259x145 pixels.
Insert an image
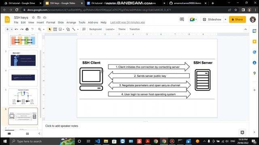click(x=60, y=29)
